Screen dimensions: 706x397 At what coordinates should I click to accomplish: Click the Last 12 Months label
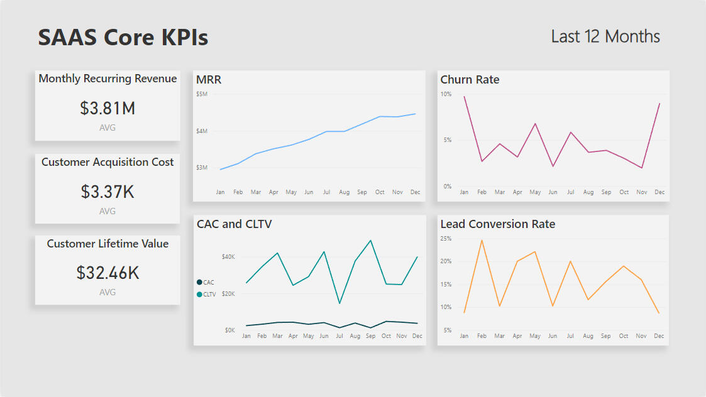point(605,36)
